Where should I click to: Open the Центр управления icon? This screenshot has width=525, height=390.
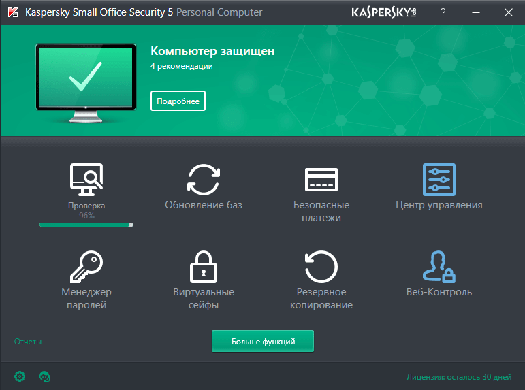point(439,179)
